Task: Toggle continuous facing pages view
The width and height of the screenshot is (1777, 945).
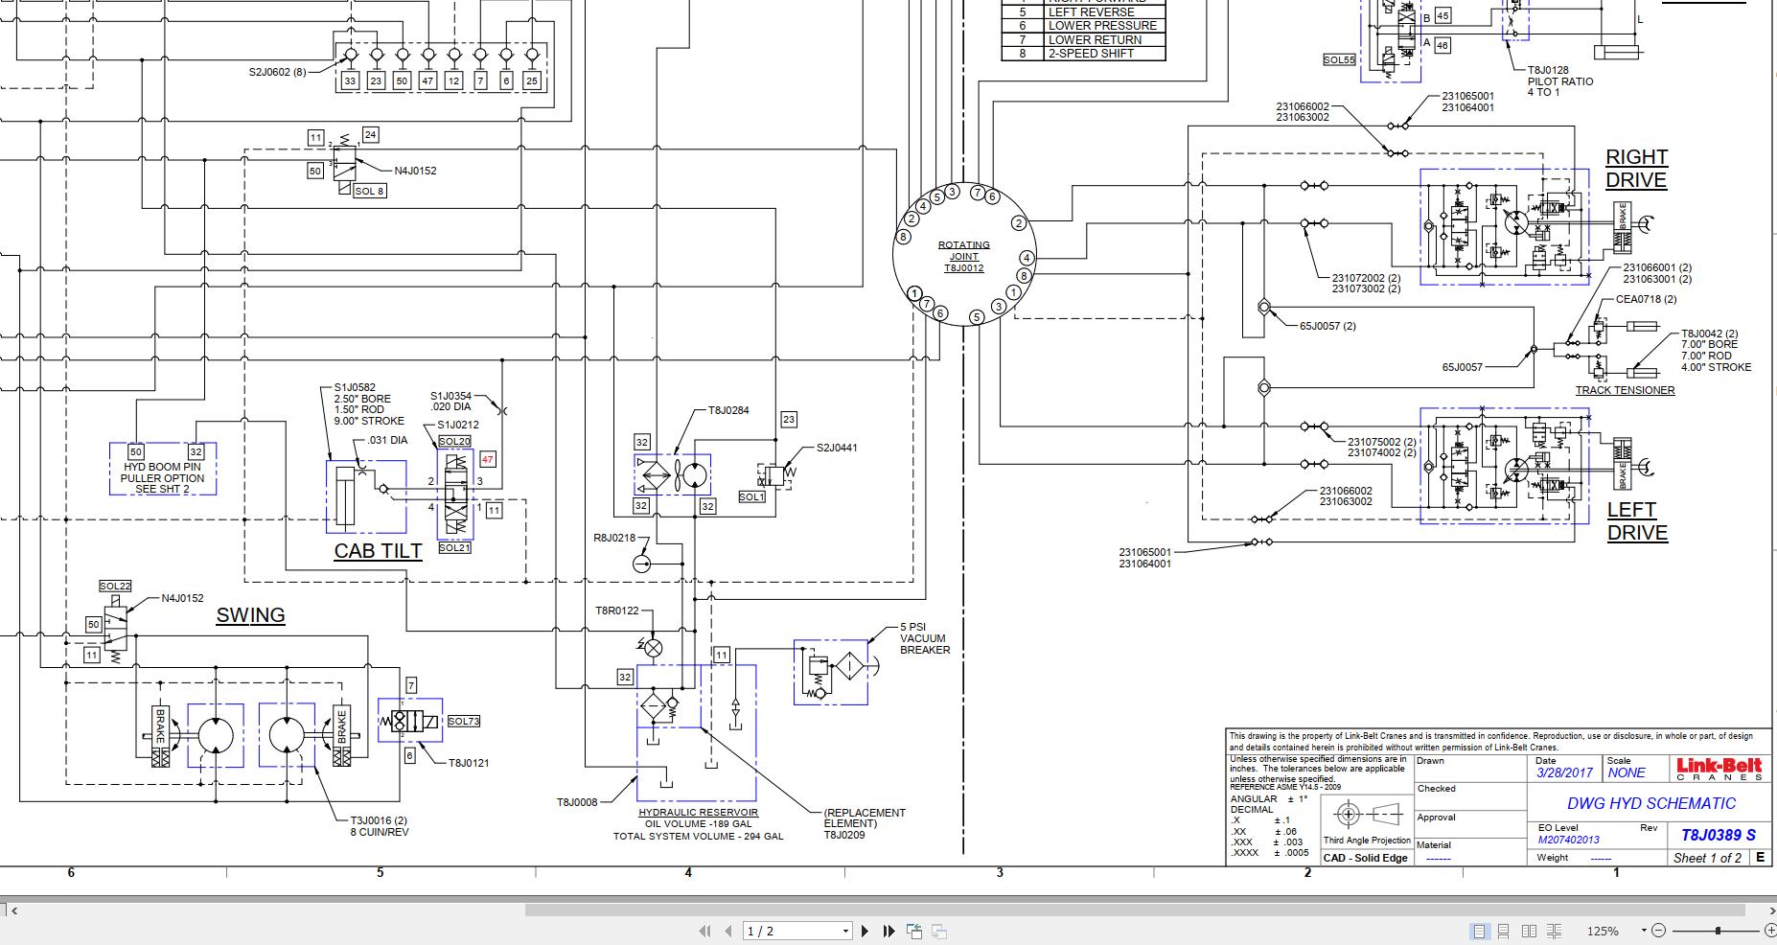Action: click(x=1554, y=931)
